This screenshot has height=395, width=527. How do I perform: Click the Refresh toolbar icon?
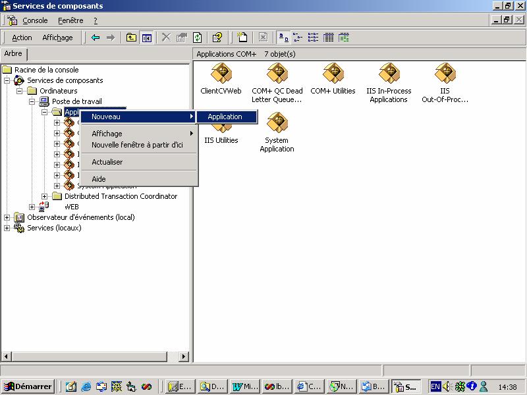[197, 38]
